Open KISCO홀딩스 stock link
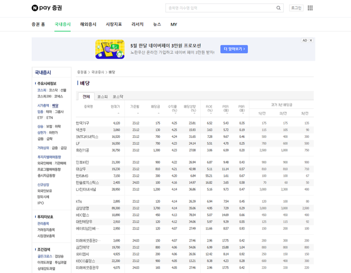351x273 pixels. [86, 261]
